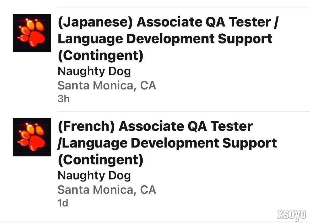Image resolution: width=310 pixels, height=224 pixels.
Task: Click "(Contingent)" in the French listing
Action: [100, 160]
